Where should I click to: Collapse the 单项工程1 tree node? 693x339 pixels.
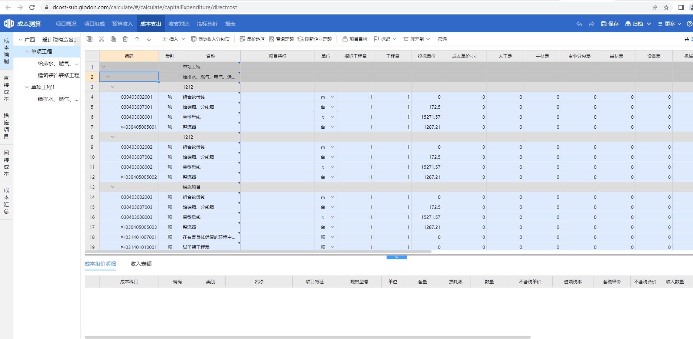pos(27,87)
